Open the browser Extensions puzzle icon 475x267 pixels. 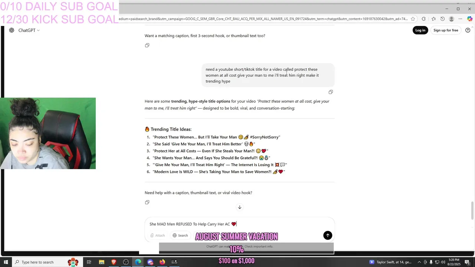coord(424,19)
